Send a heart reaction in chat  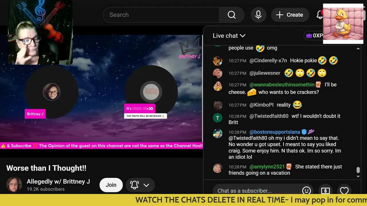tap(344, 191)
